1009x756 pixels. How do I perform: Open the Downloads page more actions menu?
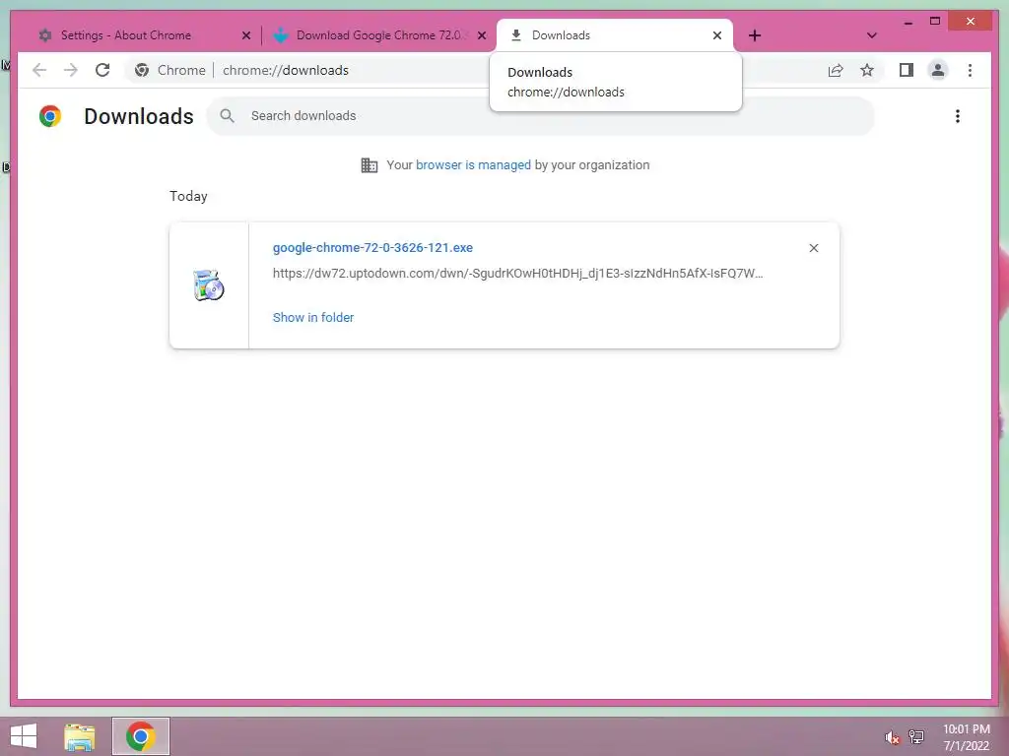958,116
